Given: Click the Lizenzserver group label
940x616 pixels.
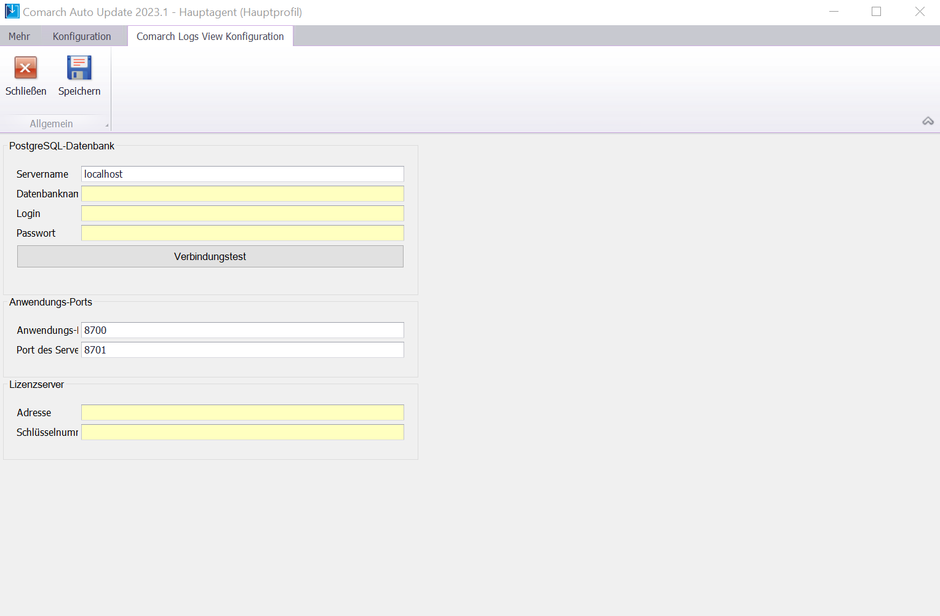Looking at the screenshot, I should click(36, 384).
